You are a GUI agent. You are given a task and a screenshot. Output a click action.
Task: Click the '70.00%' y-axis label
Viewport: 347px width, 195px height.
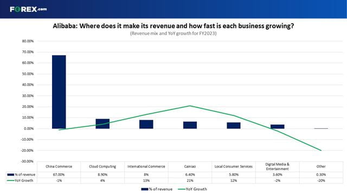coord(28,52)
